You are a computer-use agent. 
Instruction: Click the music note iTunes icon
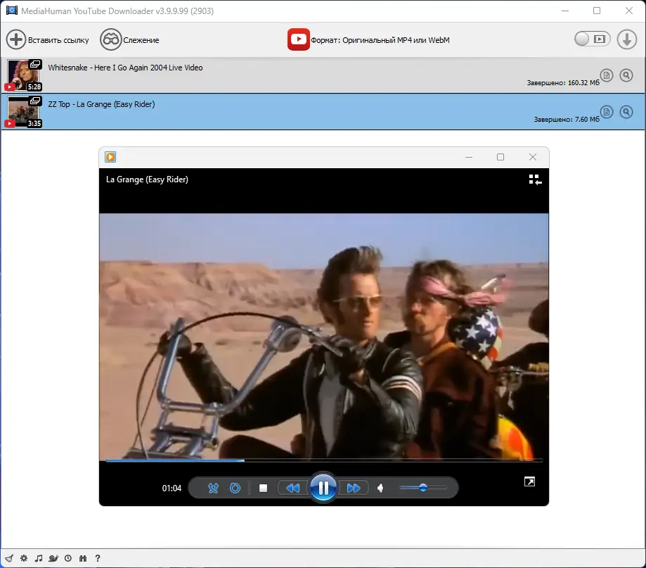click(x=39, y=558)
